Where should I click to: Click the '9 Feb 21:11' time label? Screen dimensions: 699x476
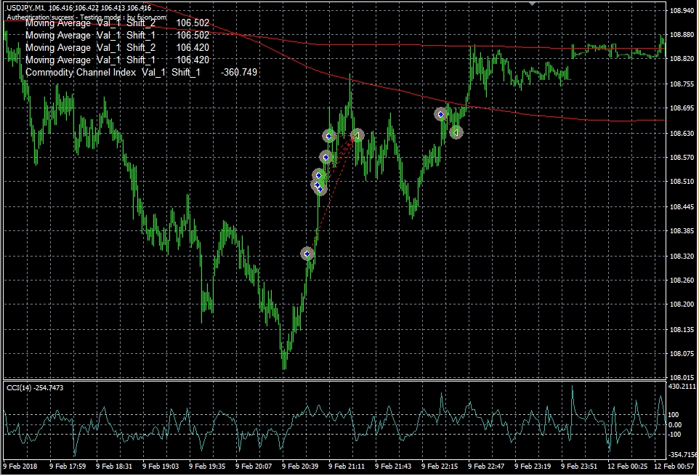pyautogui.click(x=347, y=467)
